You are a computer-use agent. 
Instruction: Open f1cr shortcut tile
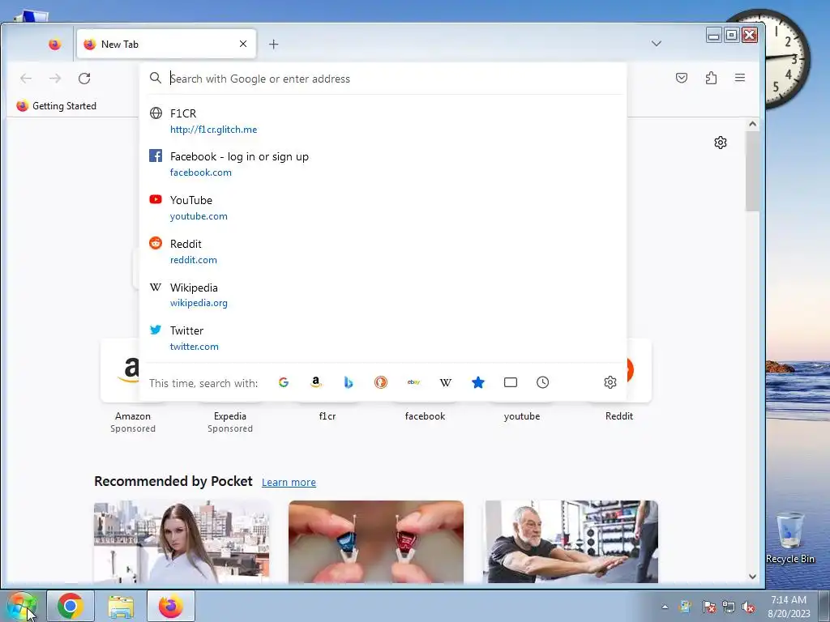pos(327,416)
